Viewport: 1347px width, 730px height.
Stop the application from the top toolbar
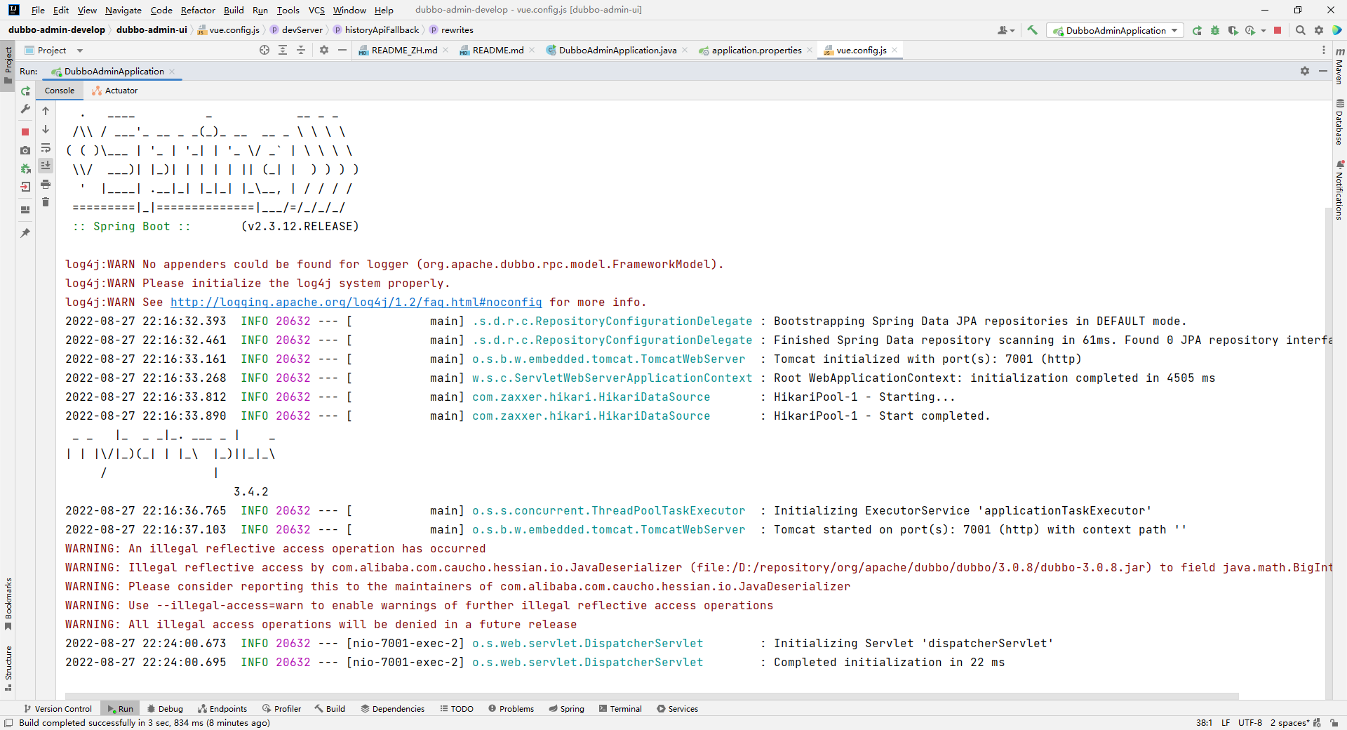click(x=1278, y=30)
